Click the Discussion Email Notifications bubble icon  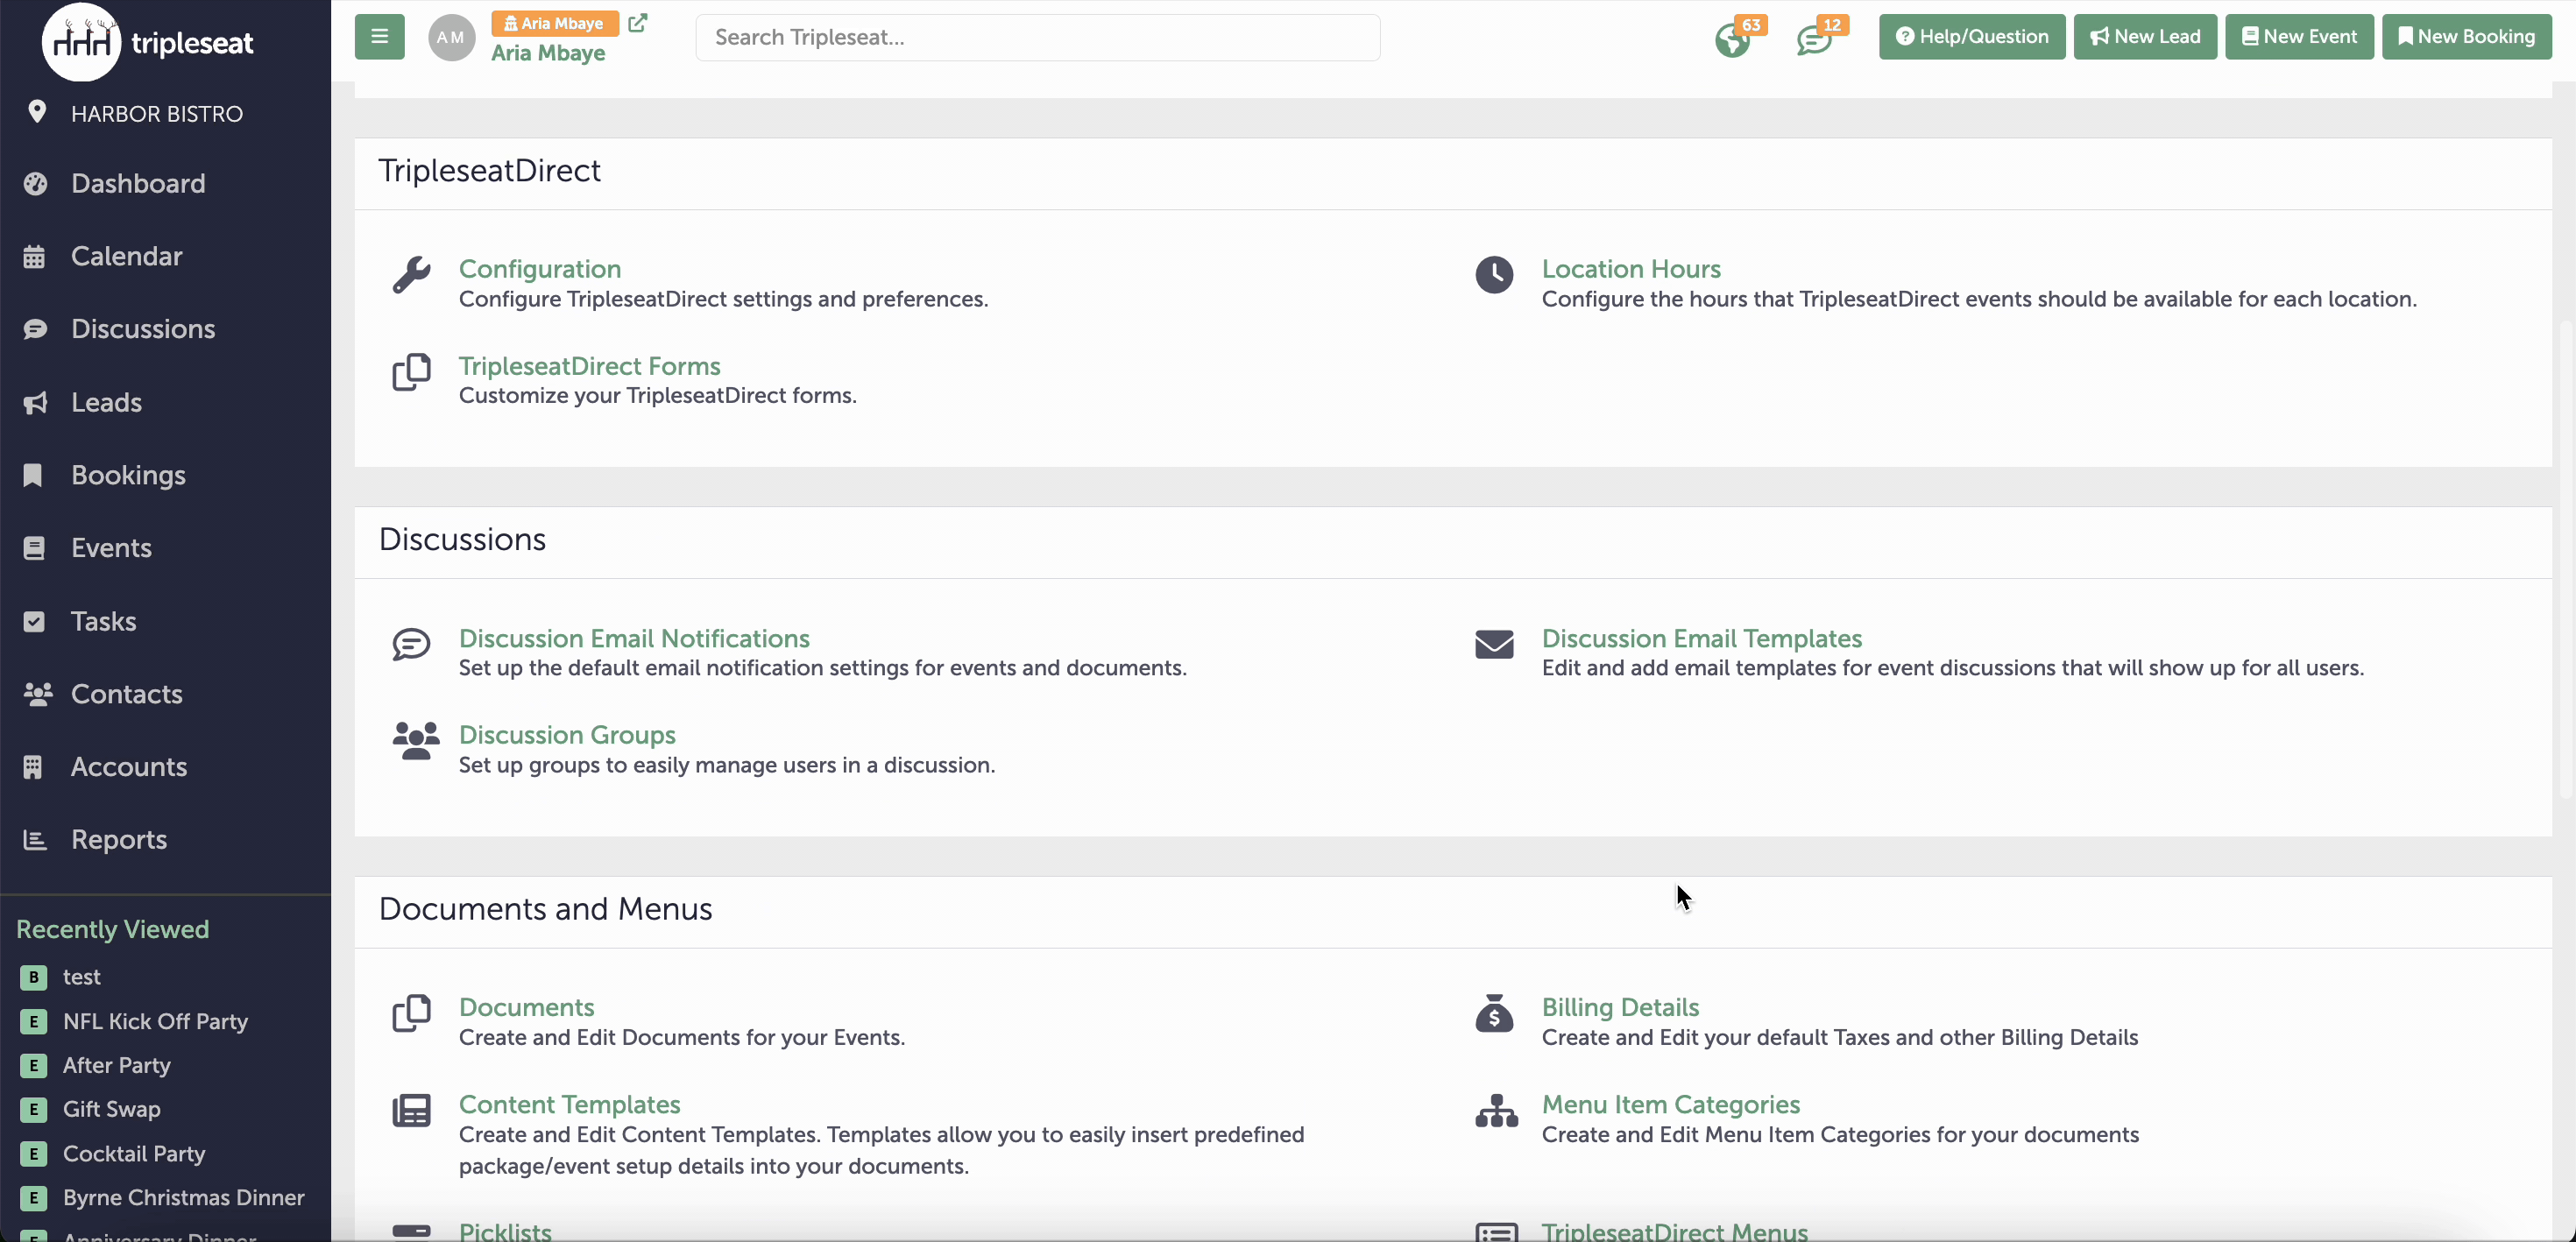(x=411, y=644)
